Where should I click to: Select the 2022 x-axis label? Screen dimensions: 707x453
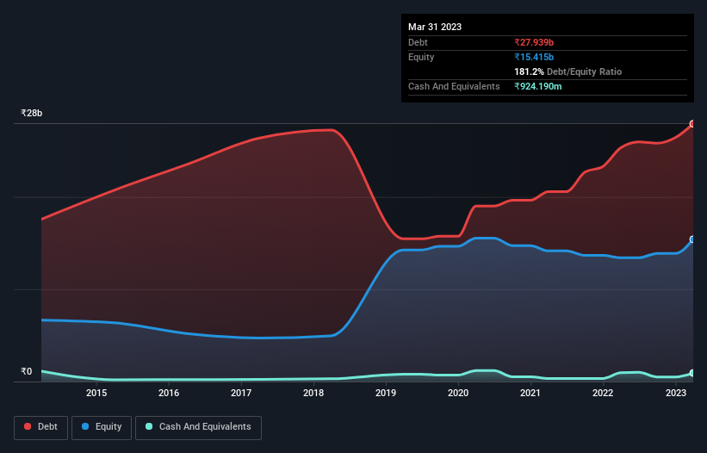(x=603, y=393)
